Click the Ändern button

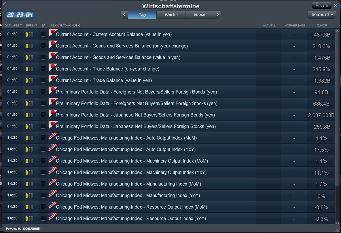(322, 5)
